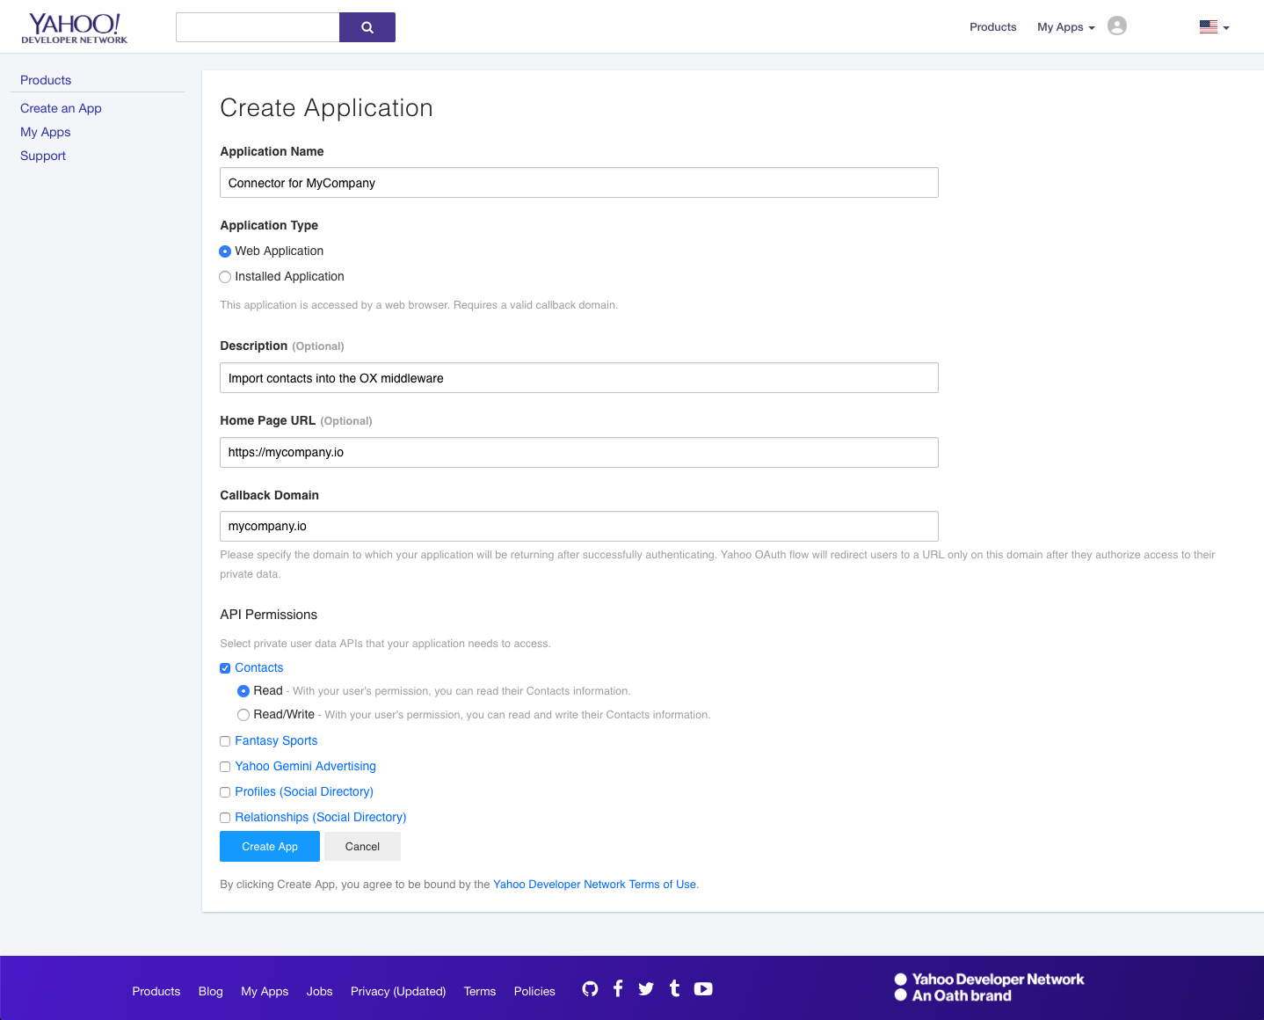Open the user profile avatar icon

pyautogui.click(x=1117, y=25)
